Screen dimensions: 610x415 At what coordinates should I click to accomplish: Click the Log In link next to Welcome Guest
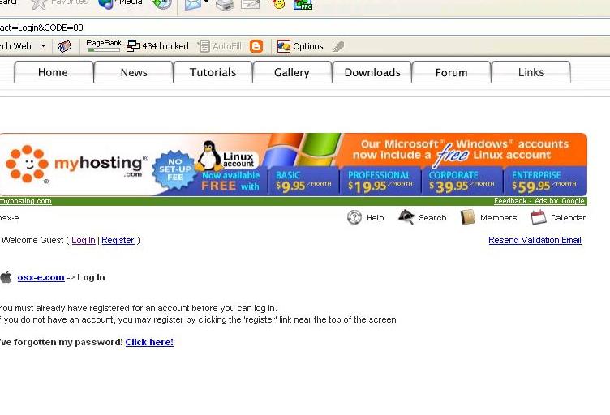point(84,240)
